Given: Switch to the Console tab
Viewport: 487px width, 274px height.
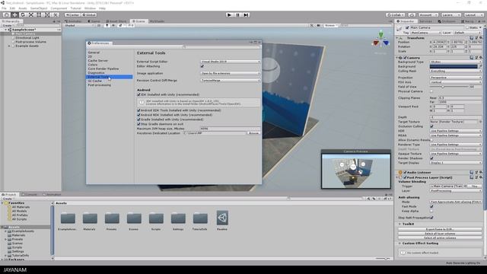Looking at the screenshot, I should pos(30,195).
